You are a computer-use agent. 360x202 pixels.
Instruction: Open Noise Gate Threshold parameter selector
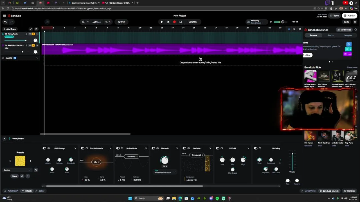point(132,157)
